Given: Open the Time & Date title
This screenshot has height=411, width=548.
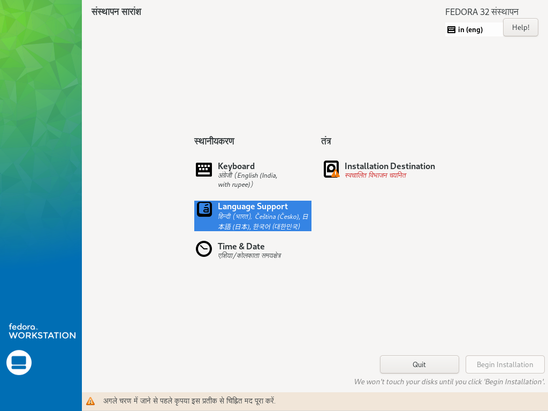Looking at the screenshot, I should [241, 246].
